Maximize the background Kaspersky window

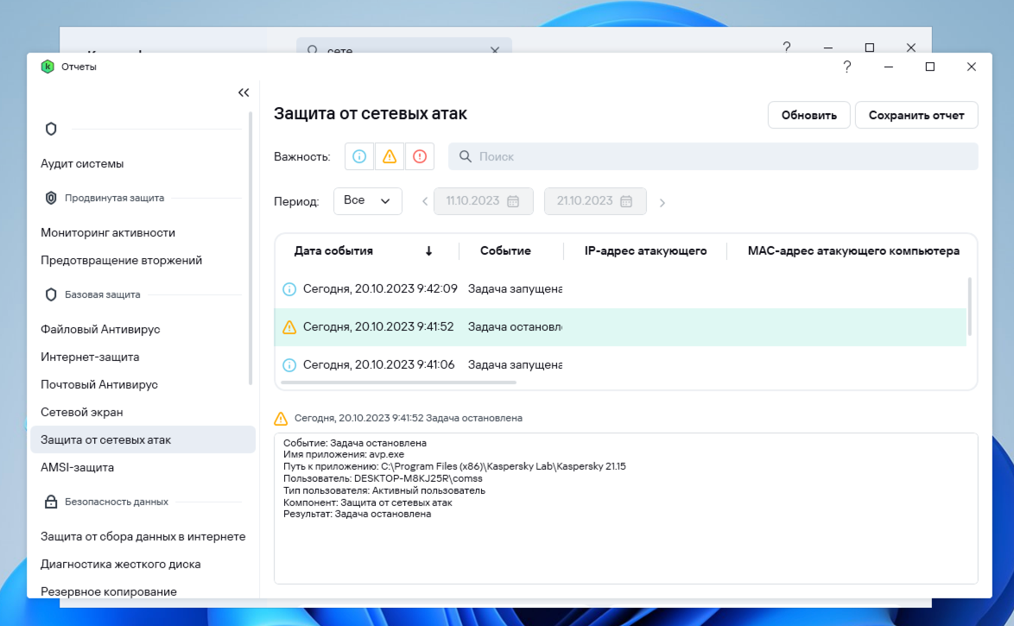click(x=870, y=47)
